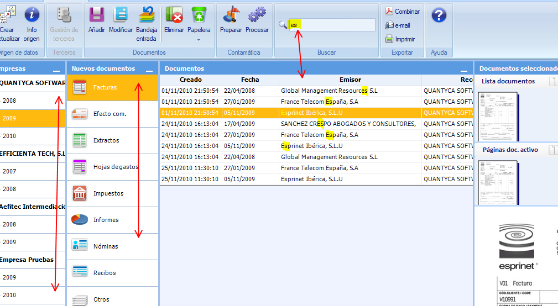Click the search field containing 'es'
The image size is (558, 306).
click(332, 25)
